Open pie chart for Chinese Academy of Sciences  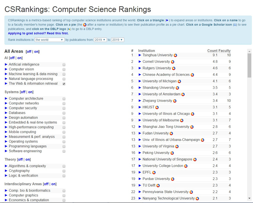(192, 75)
